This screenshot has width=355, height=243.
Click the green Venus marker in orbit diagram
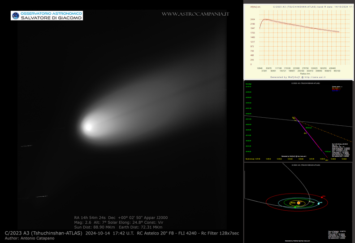click(295, 207)
